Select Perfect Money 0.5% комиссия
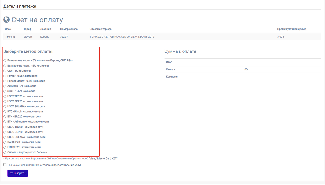Screen dimensions: 325x185 (x=5, y=81)
